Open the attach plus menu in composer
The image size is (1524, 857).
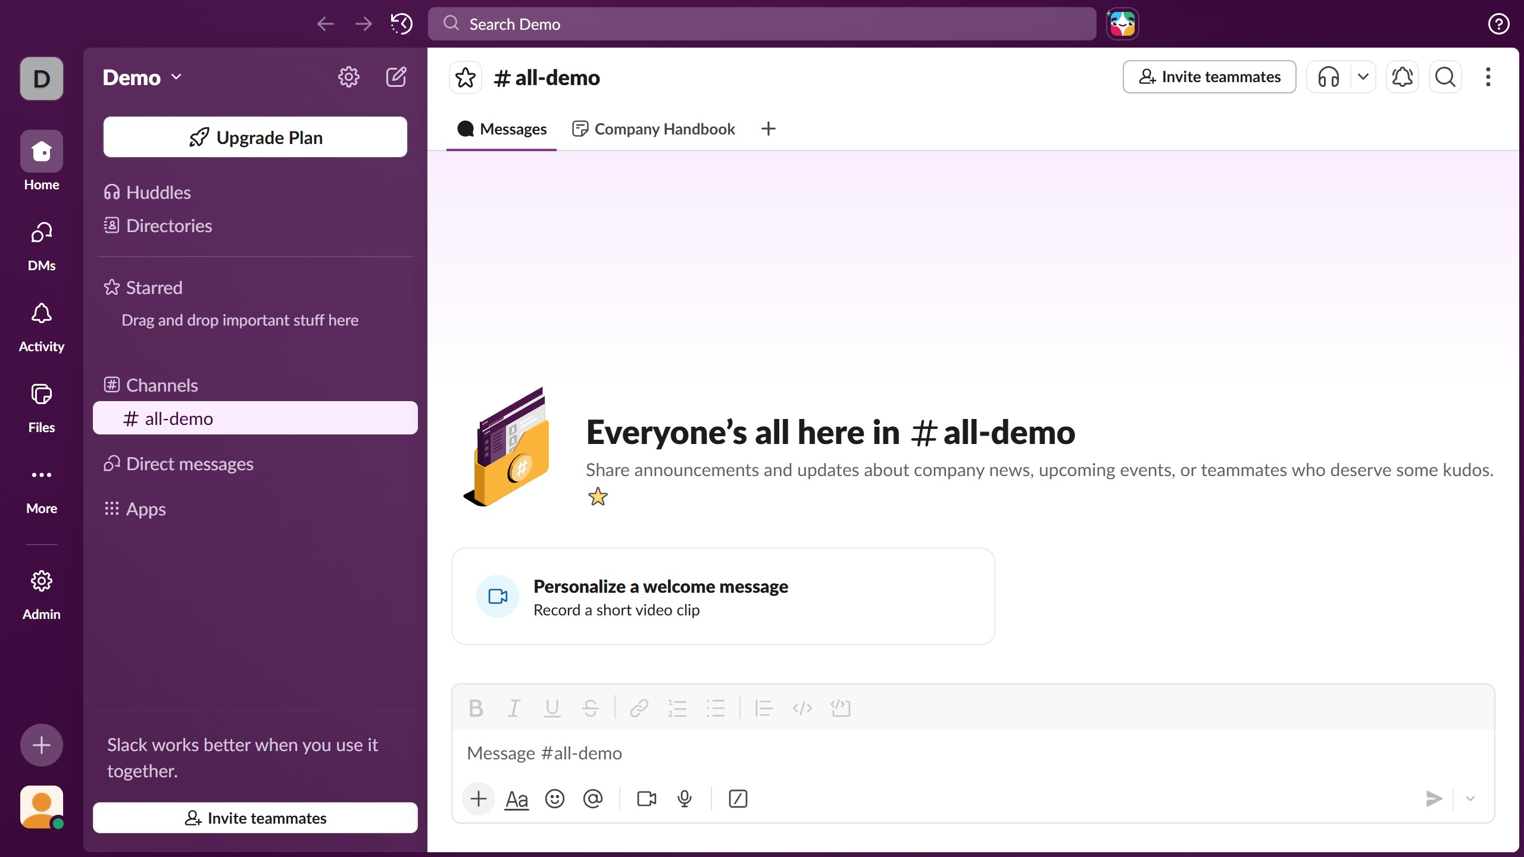(479, 799)
